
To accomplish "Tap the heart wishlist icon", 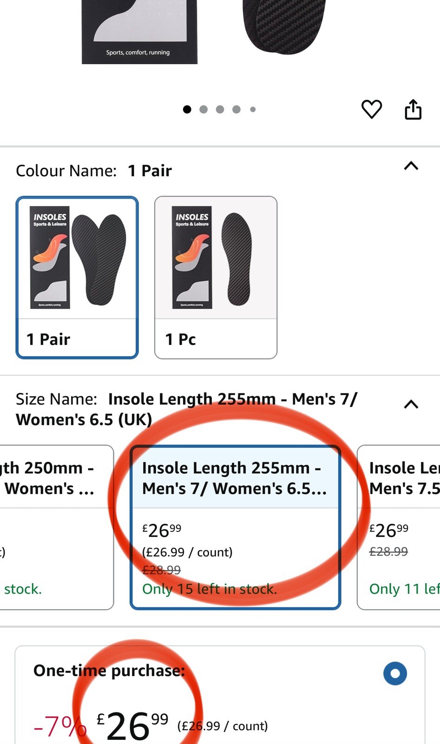I will 372,109.
